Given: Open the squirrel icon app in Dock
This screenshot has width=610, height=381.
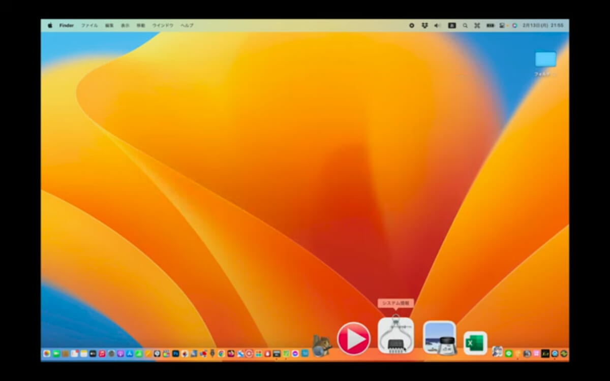Looking at the screenshot, I should [x=322, y=346].
